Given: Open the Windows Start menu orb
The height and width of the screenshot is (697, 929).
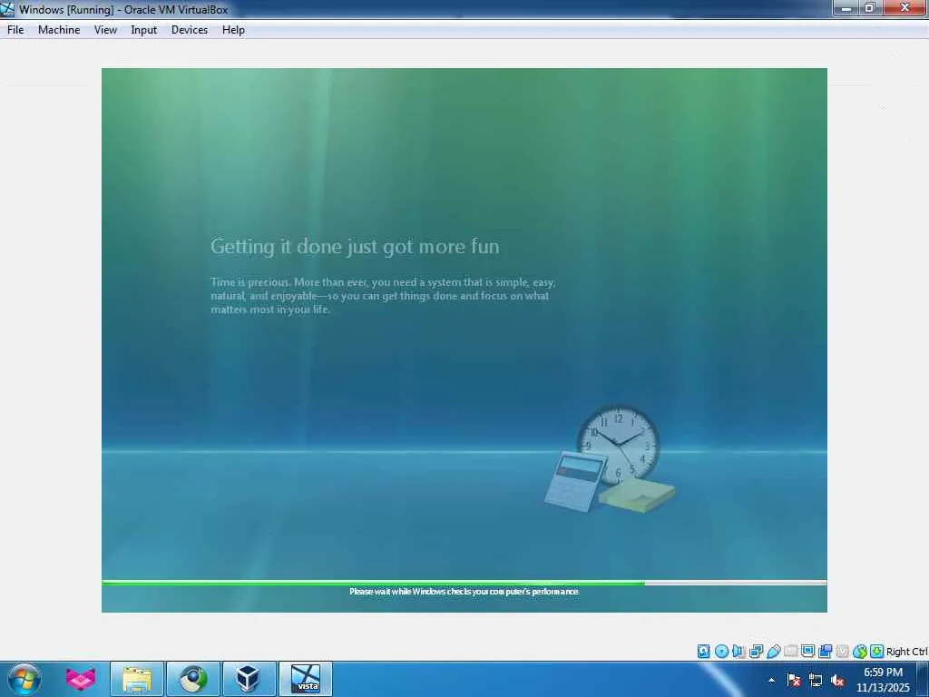Looking at the screenshot, I should coord(24,679).
